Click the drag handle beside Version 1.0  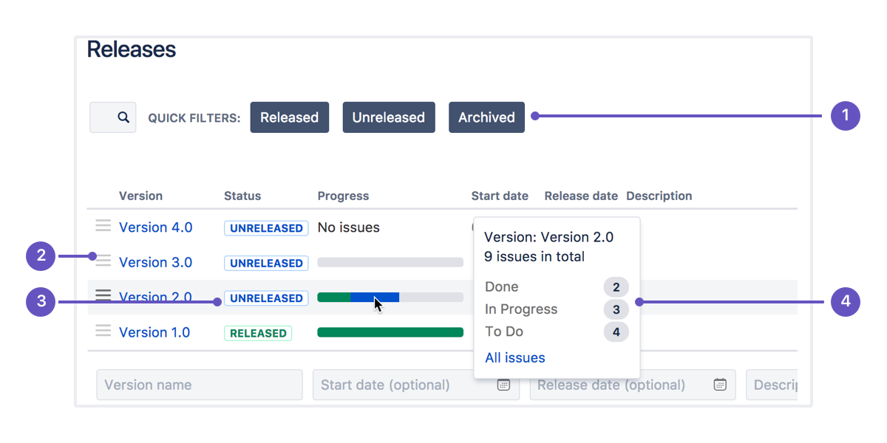[x=103, y=331]
